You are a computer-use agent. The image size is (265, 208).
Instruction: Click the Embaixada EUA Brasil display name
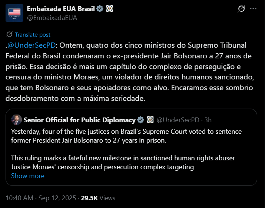coord(61,9)
